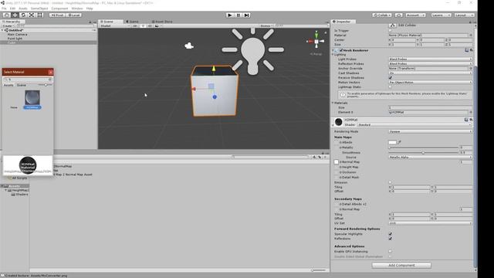The width and height of the screenshot is (494, 278).
Task: Close the Select Material window
Action: click(x=50, y=72)
